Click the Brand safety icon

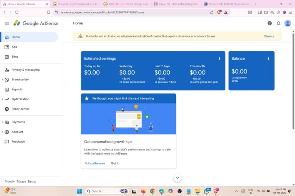(x=7, y=80)
